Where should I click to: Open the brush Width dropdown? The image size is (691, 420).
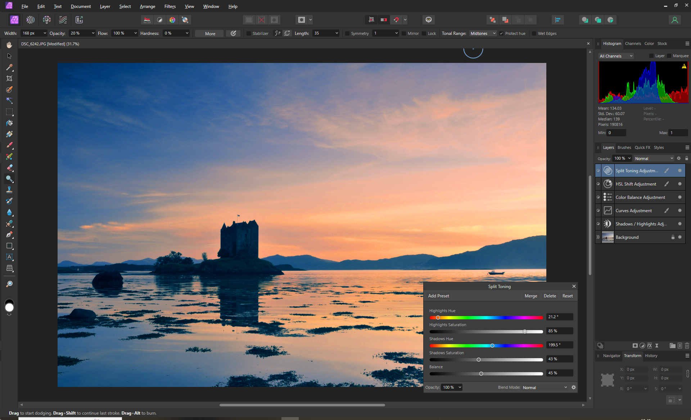point(45,33)
